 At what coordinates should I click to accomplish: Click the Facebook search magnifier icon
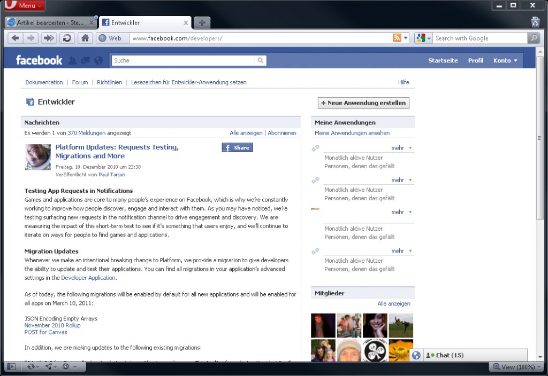click(x=261, y=60)
